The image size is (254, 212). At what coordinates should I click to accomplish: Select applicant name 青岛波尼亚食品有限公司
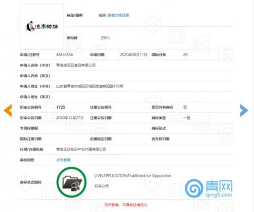tap(76, 65)
